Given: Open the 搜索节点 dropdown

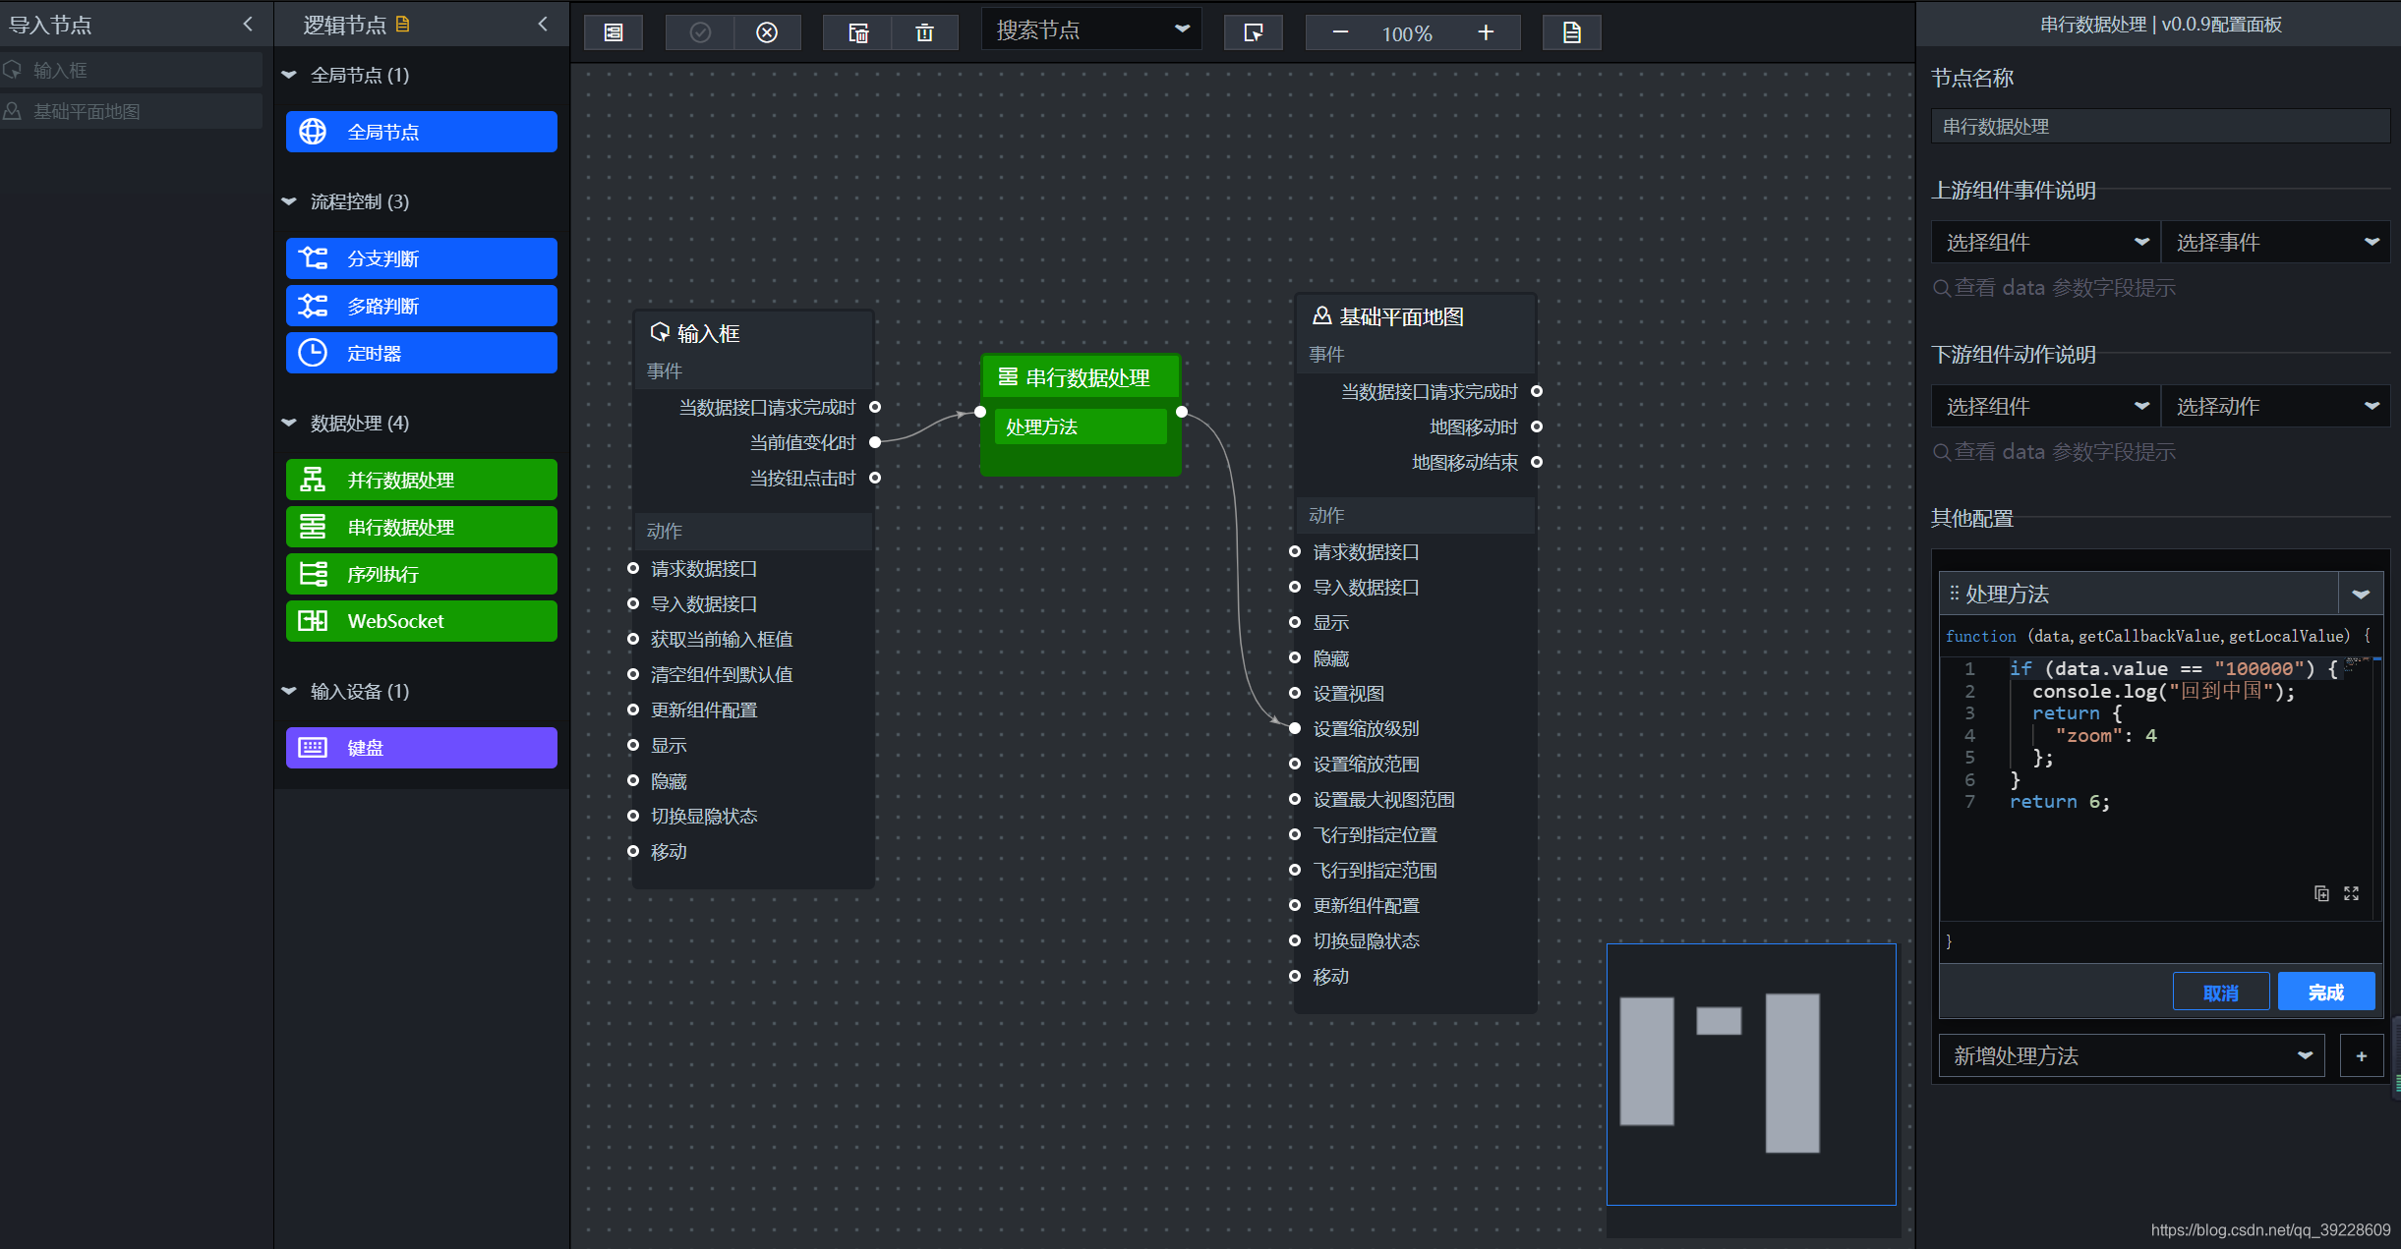Looking at the screenshot, I should tap(1091, 29).
